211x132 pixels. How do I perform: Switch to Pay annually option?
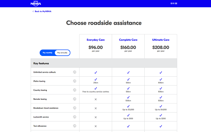pos(62,53)
